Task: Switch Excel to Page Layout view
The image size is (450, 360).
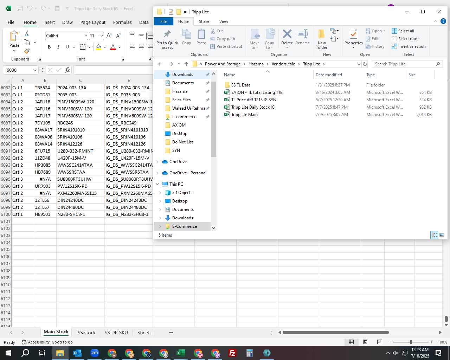Action: tap(365, 342)
